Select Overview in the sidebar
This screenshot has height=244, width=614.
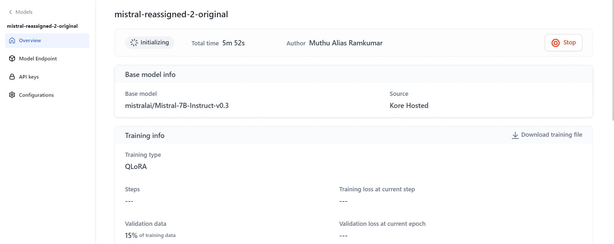[x=30, y=40]
